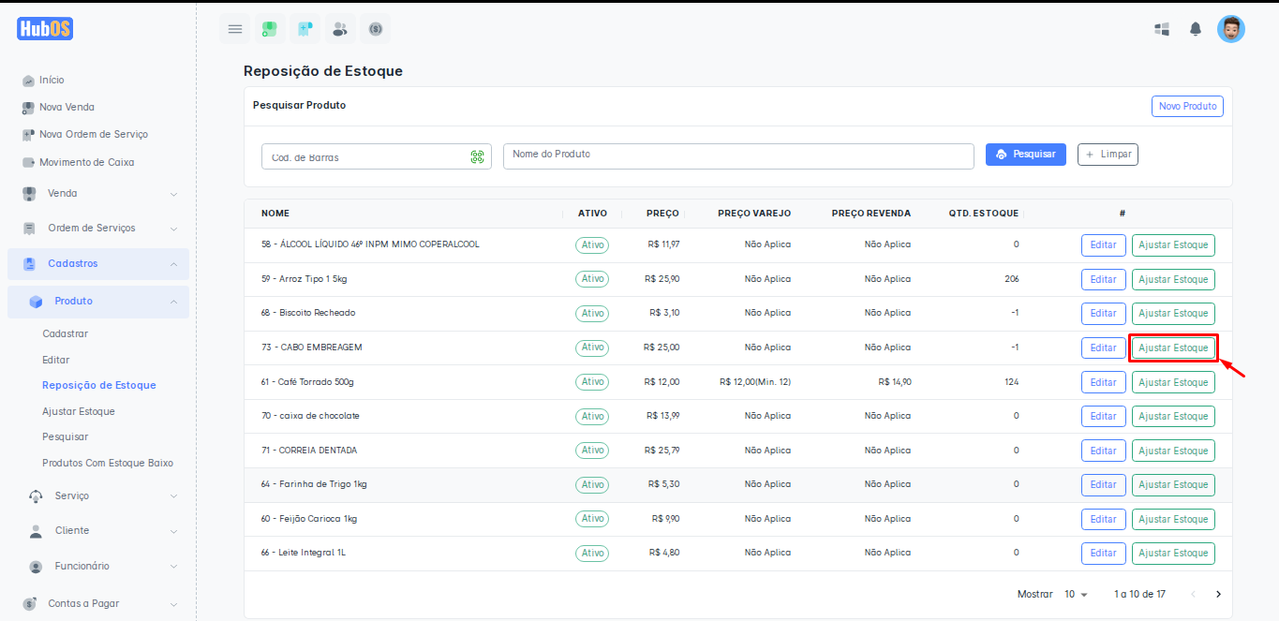Open the notifications bell

[x=1196, y=29]
